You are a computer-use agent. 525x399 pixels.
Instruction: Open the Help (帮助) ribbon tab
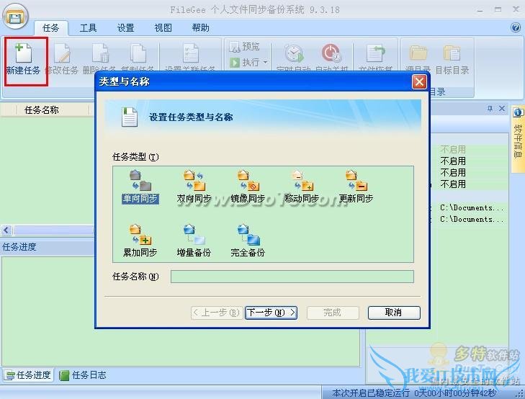coord(200,28)
